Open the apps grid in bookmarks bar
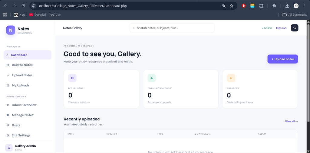Viewport: 310px width, 153px height. point(5,14)
